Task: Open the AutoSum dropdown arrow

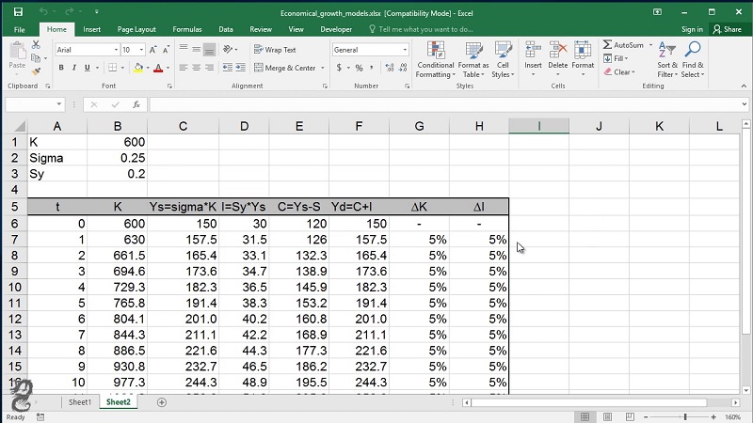Action: point(649,44)
